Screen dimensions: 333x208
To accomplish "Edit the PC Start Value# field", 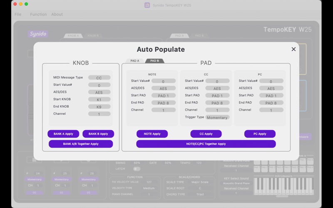I will (x=271, y=81).
